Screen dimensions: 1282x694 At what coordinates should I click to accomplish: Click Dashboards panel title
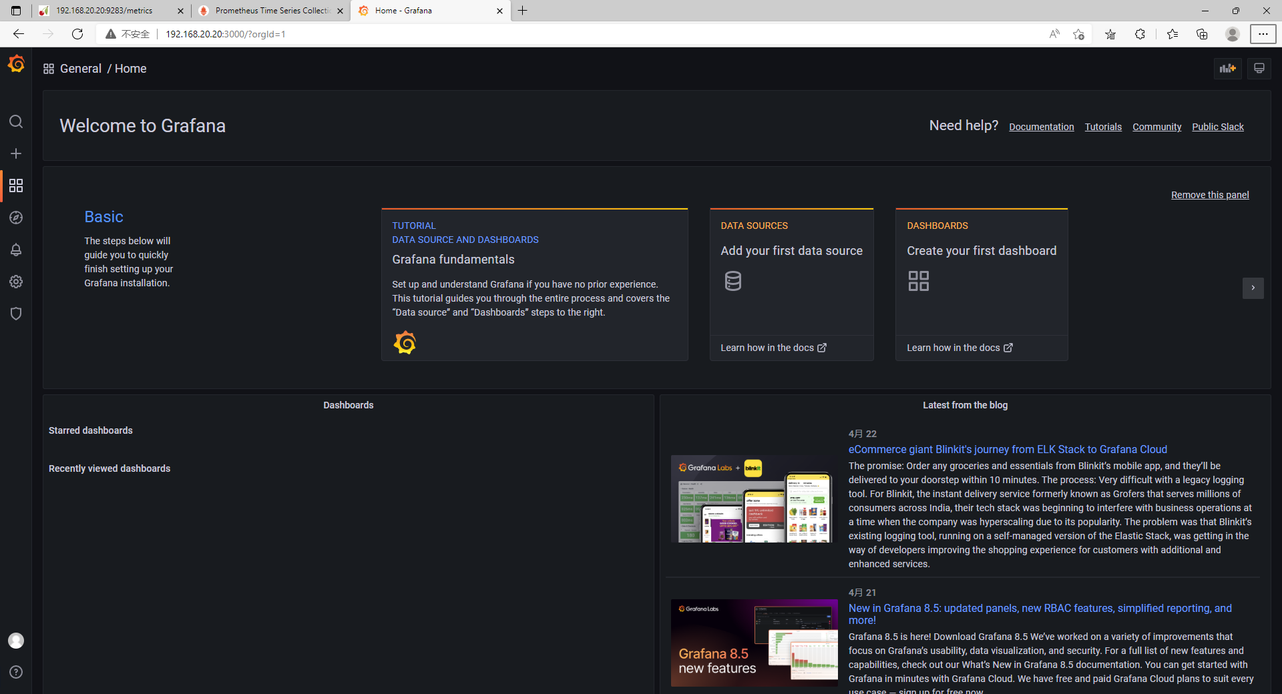tap(349, 405)
